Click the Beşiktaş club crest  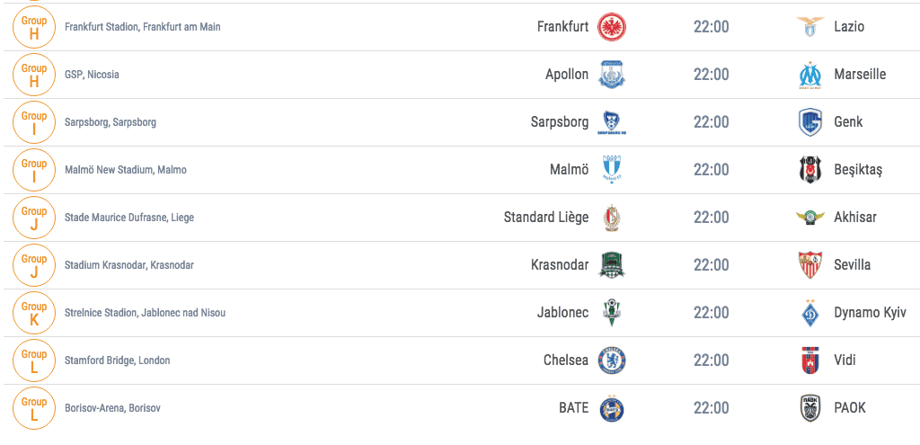(x=810, y=170)
